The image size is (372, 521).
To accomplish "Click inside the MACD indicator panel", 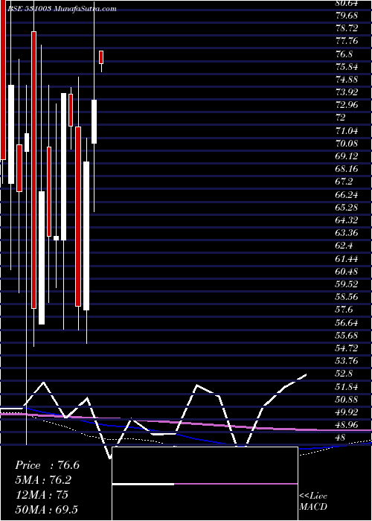I will (x=205, y=484).
